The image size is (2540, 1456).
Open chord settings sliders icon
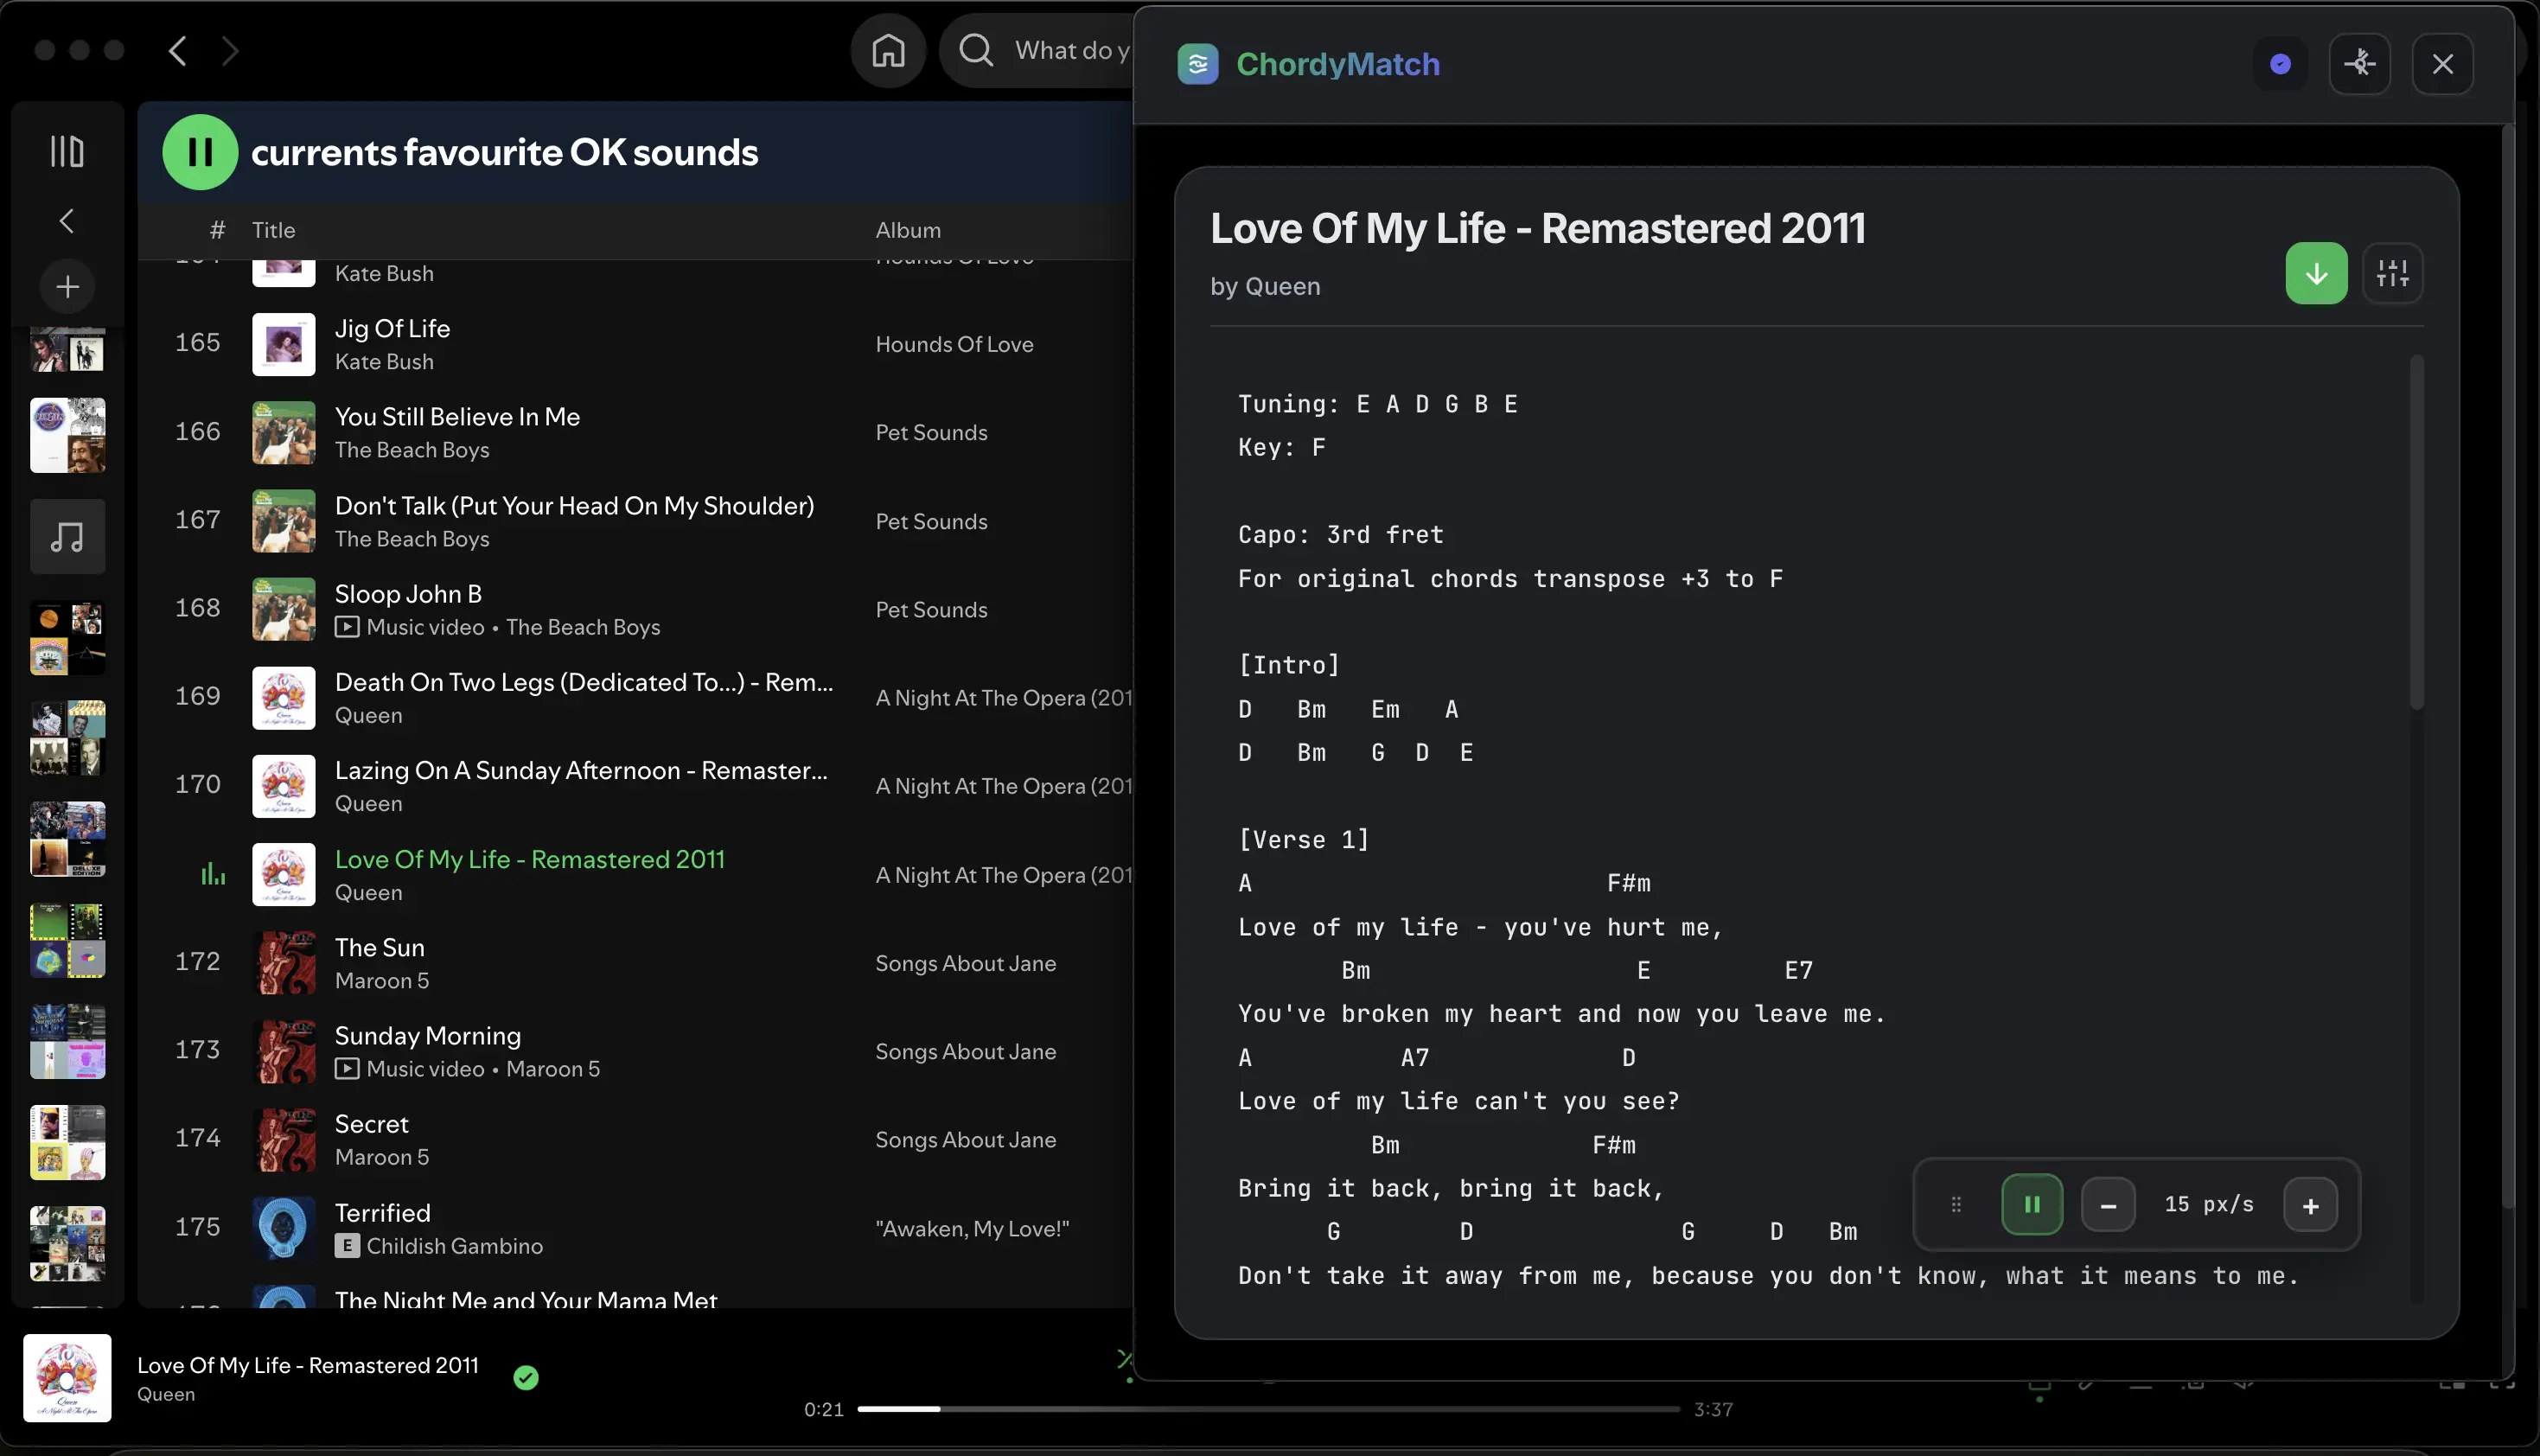tap(2392, 273)
